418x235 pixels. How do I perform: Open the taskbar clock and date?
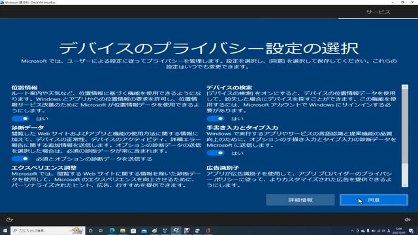click(399, 230)
